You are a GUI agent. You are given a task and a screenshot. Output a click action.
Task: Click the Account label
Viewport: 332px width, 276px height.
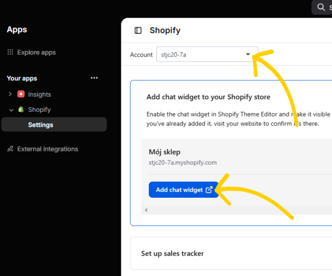[141, 55]
